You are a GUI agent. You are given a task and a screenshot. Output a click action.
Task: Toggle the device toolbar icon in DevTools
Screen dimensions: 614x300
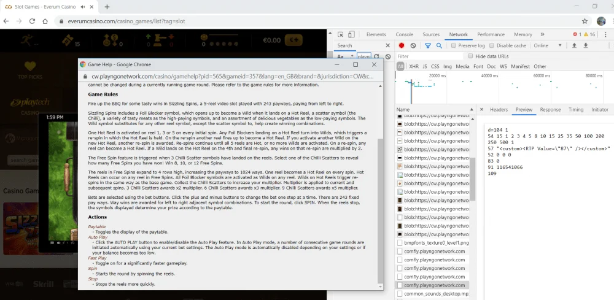pos(351,34)
